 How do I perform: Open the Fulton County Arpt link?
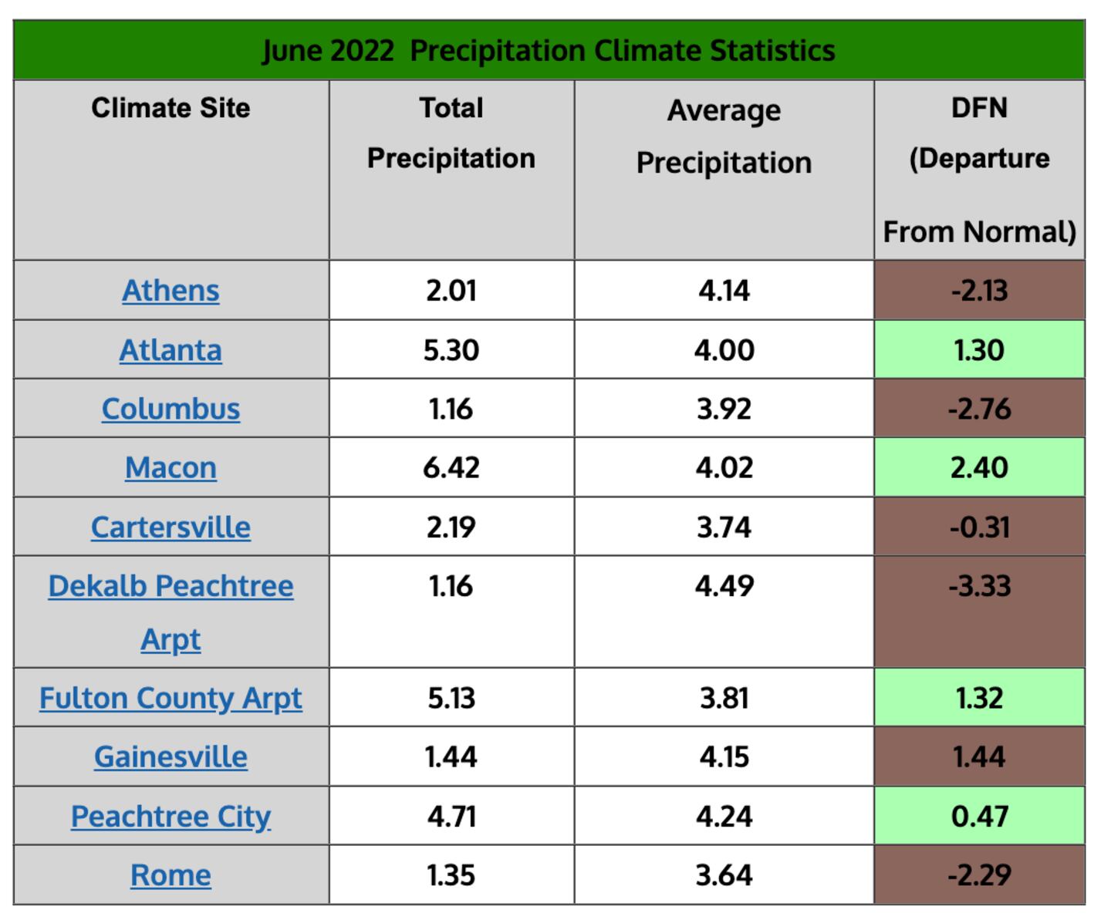tap(171, 698)
